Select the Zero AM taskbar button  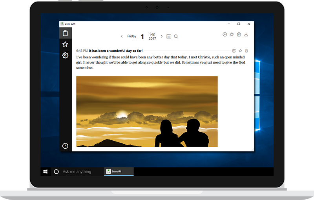point(119,171)
